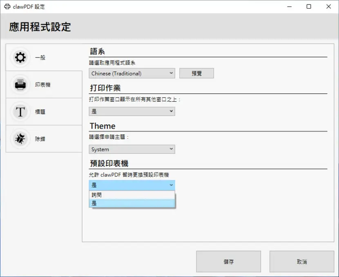The height and width of the screenshot is (277, 339).
Task: Maximize the clawPDF settings window
Action: click(309, 7)
